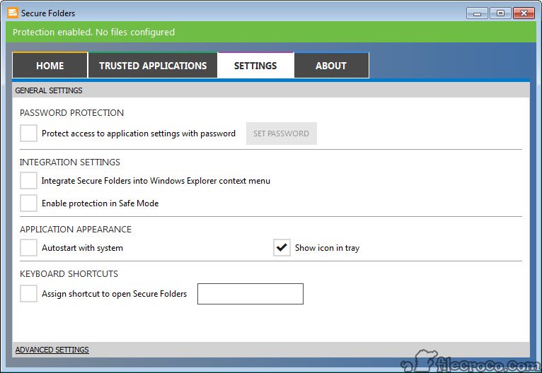Open the TRUSTED APPLICATIONS tab
542x373 pixels.
coord(153,66)
